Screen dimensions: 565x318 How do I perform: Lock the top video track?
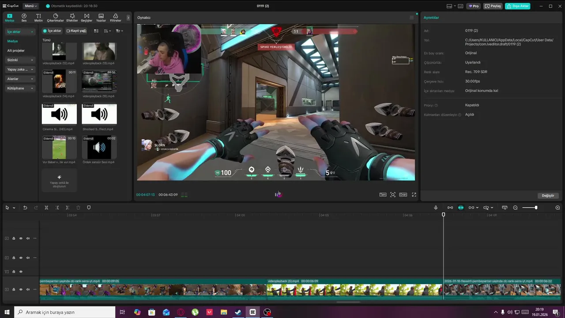click(x=14, y=238)
